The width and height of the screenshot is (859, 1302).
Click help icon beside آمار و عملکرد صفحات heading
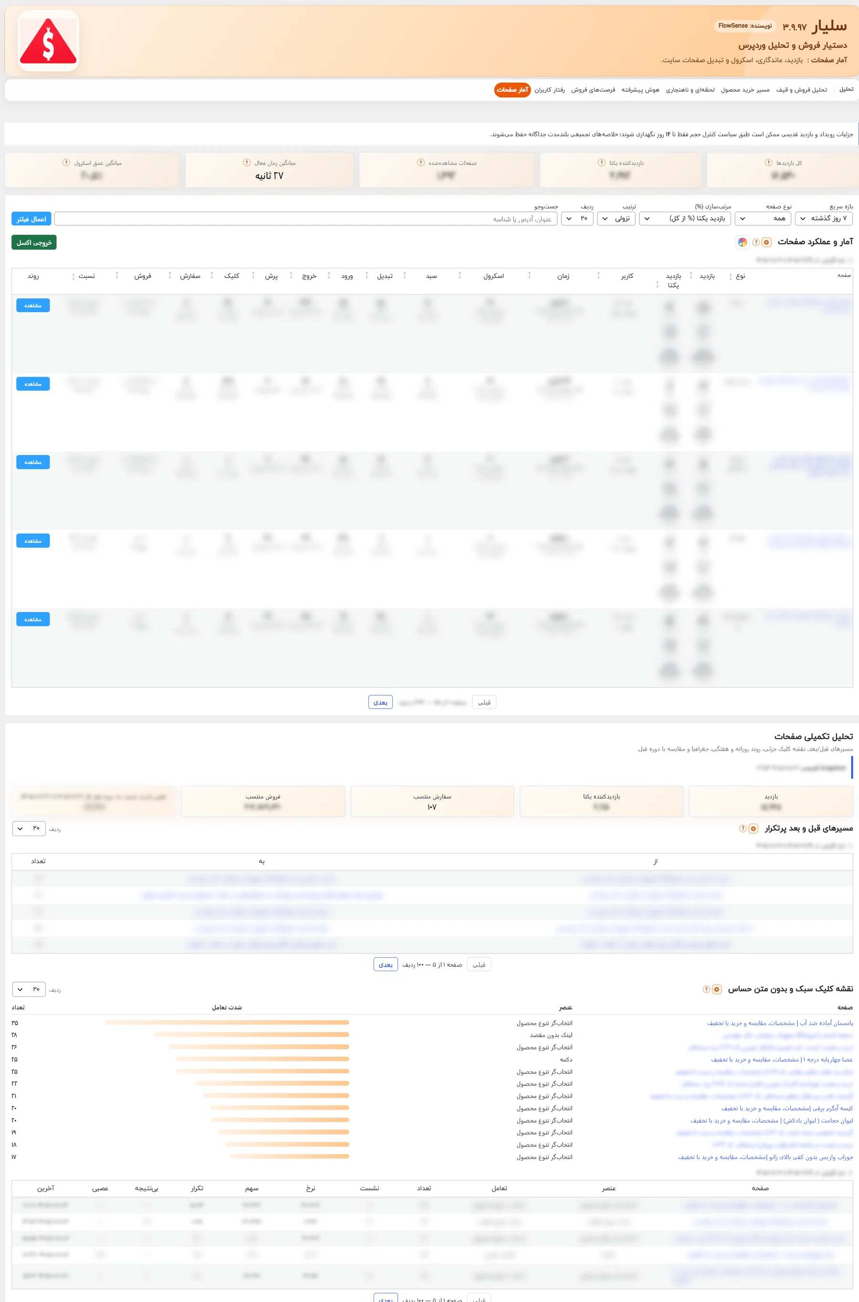click(x=756, y=242)
